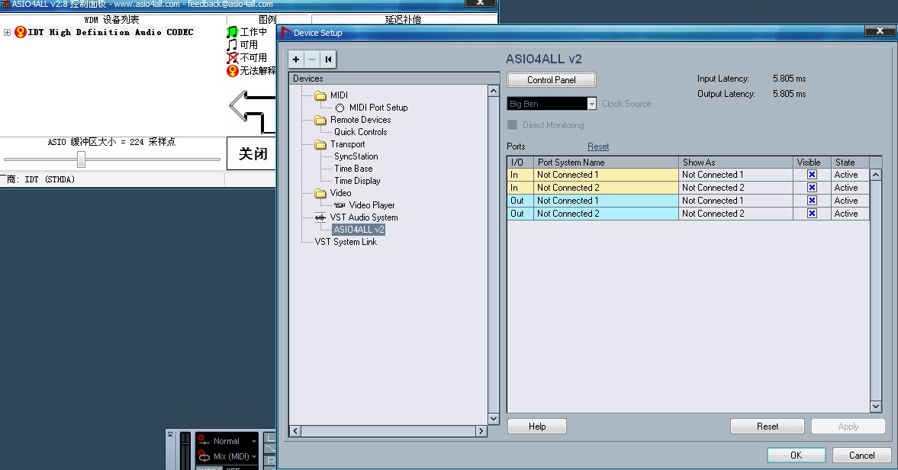The height and width of the screenshot is (470, 898).
Task: Click the ASIO buffer size slider handle
Action: tap(82, 159)
